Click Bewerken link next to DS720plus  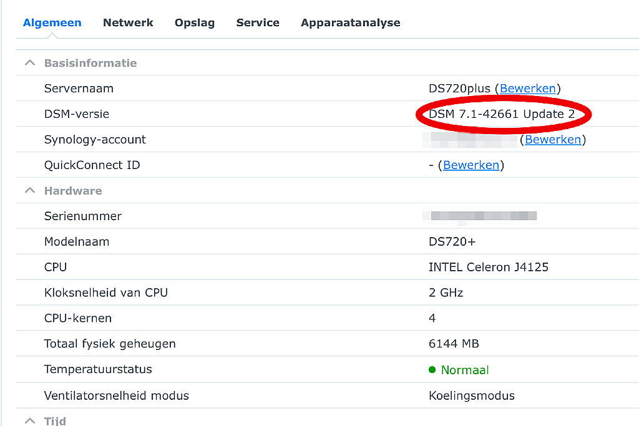pyautogui.click(x=528, y=89)
